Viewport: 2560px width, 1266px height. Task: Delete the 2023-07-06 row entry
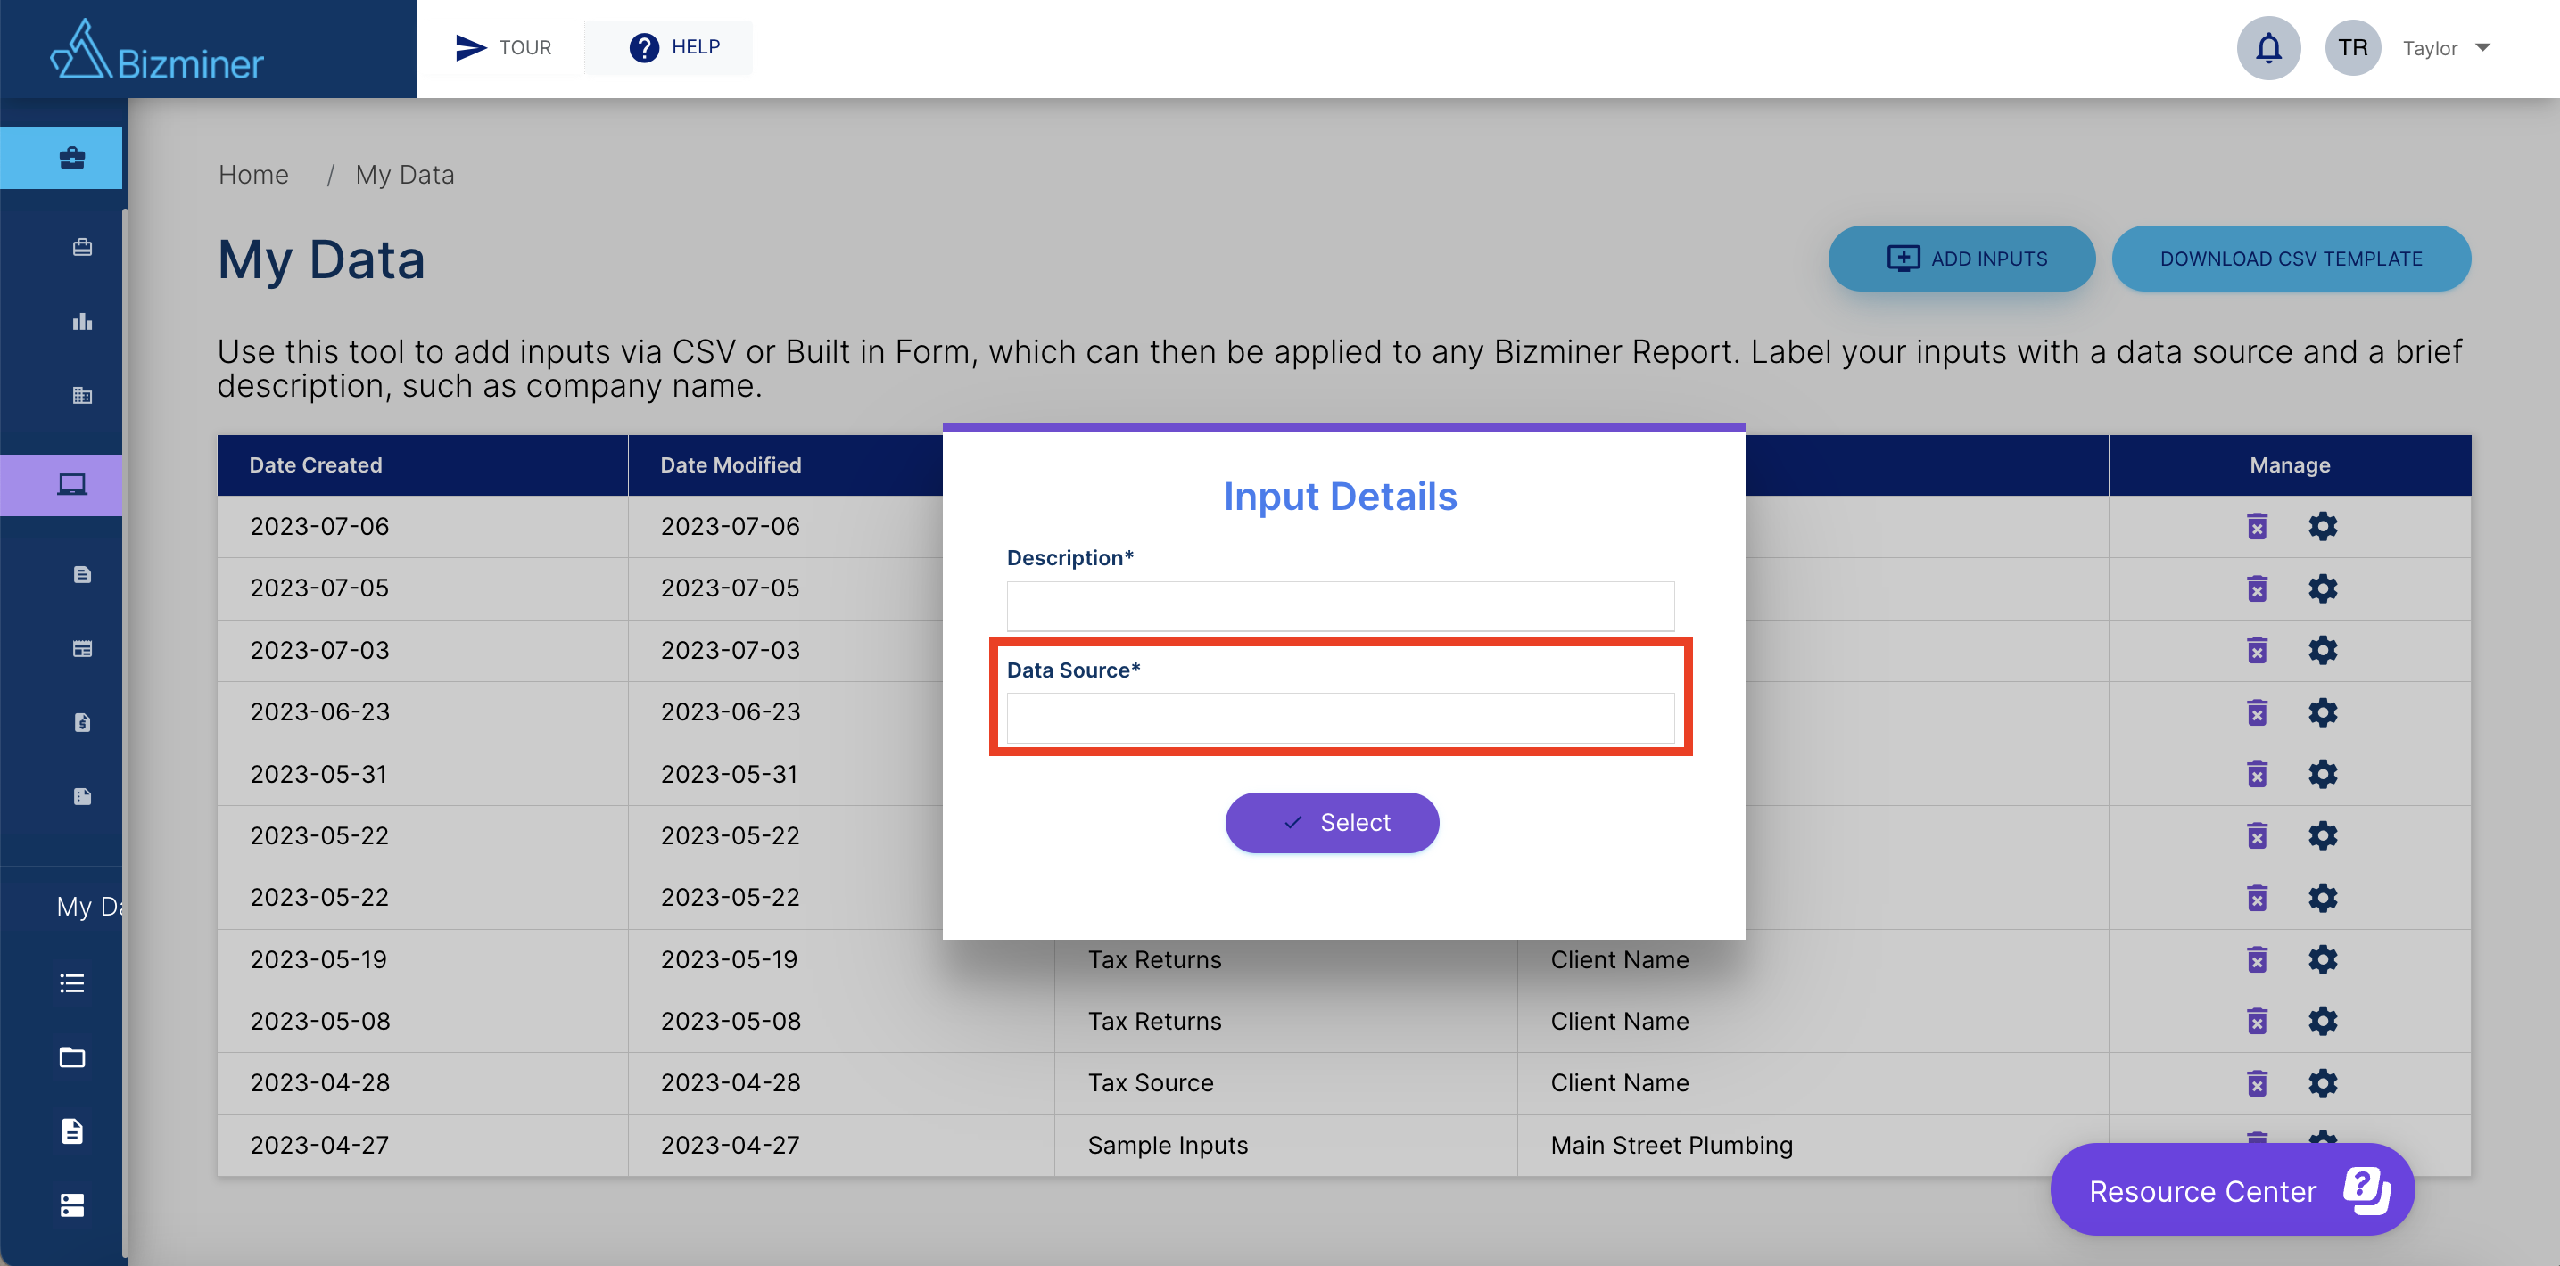tap(2257, 525)
